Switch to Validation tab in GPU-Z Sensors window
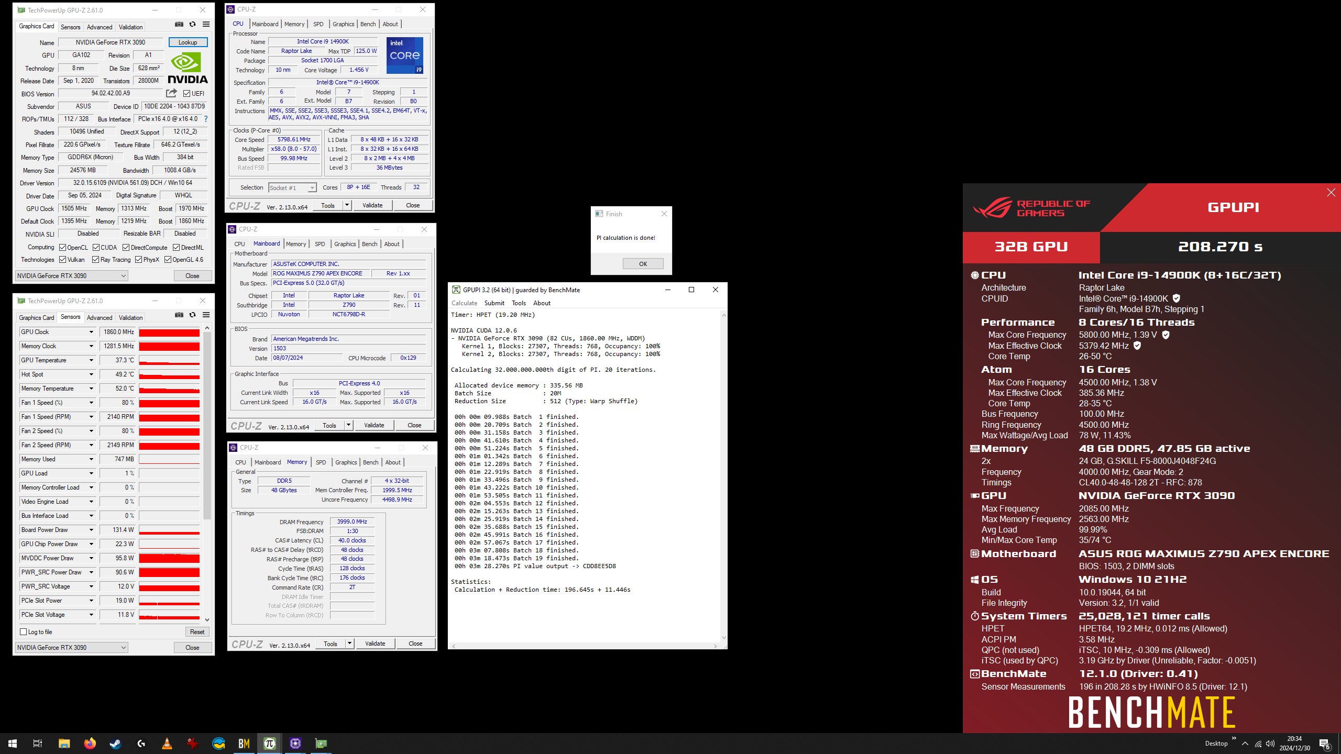 pyautogui.click(x=130, y=318)
